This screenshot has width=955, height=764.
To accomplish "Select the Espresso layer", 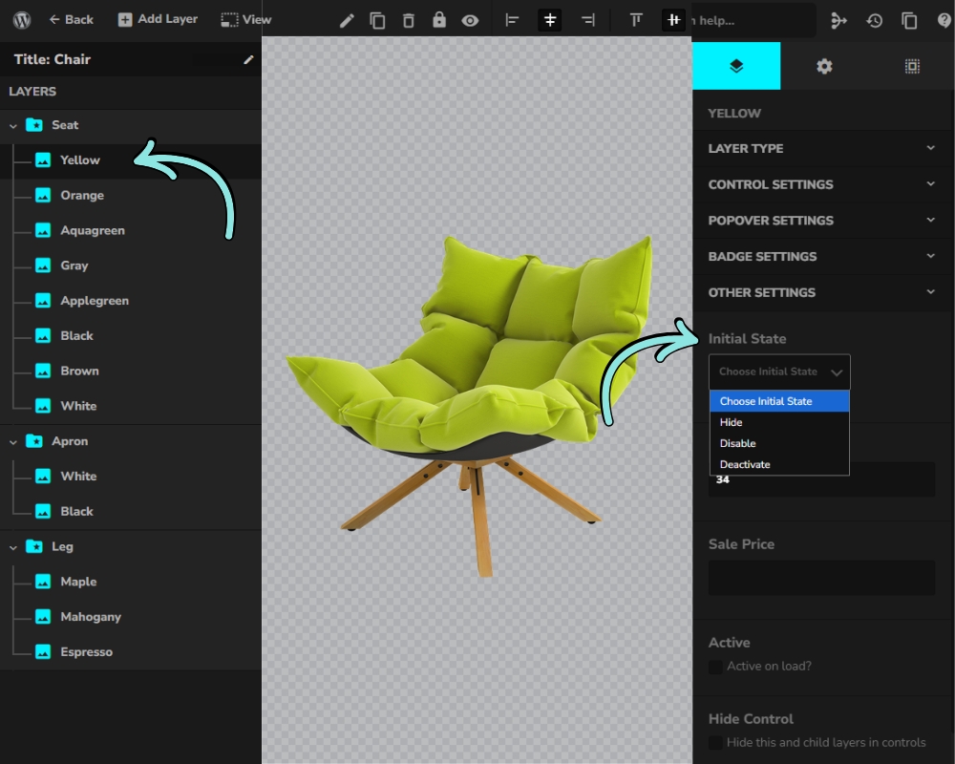I will coord(130,652).
